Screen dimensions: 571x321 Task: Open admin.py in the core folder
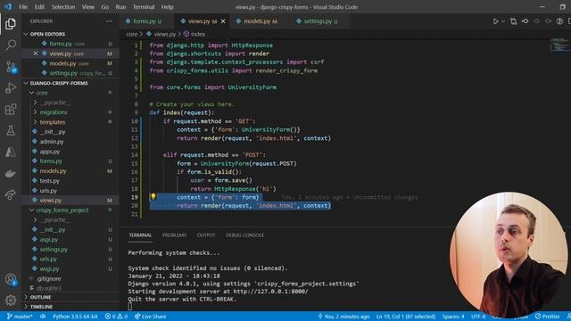tap(52, 142)
